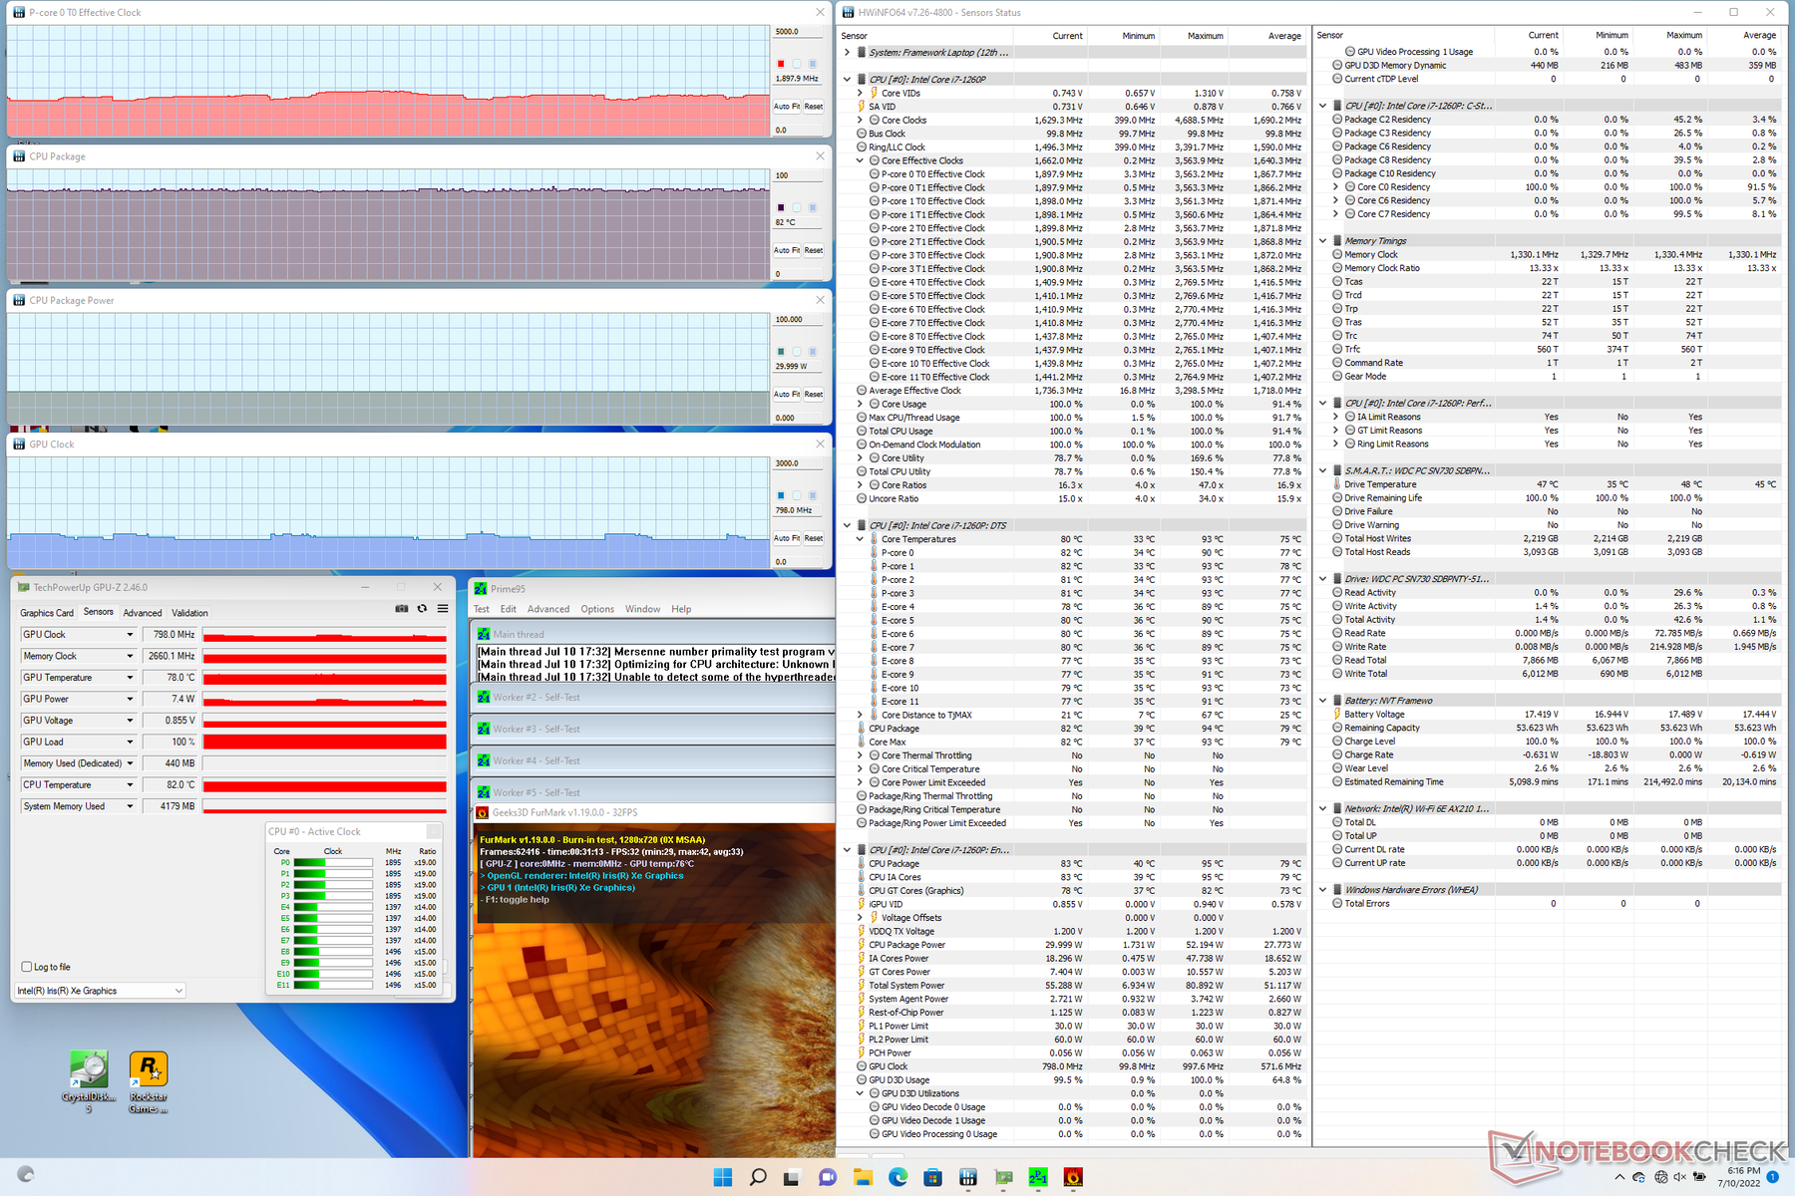Click the GPU-Z screenshot camera icon

point(402,609)
